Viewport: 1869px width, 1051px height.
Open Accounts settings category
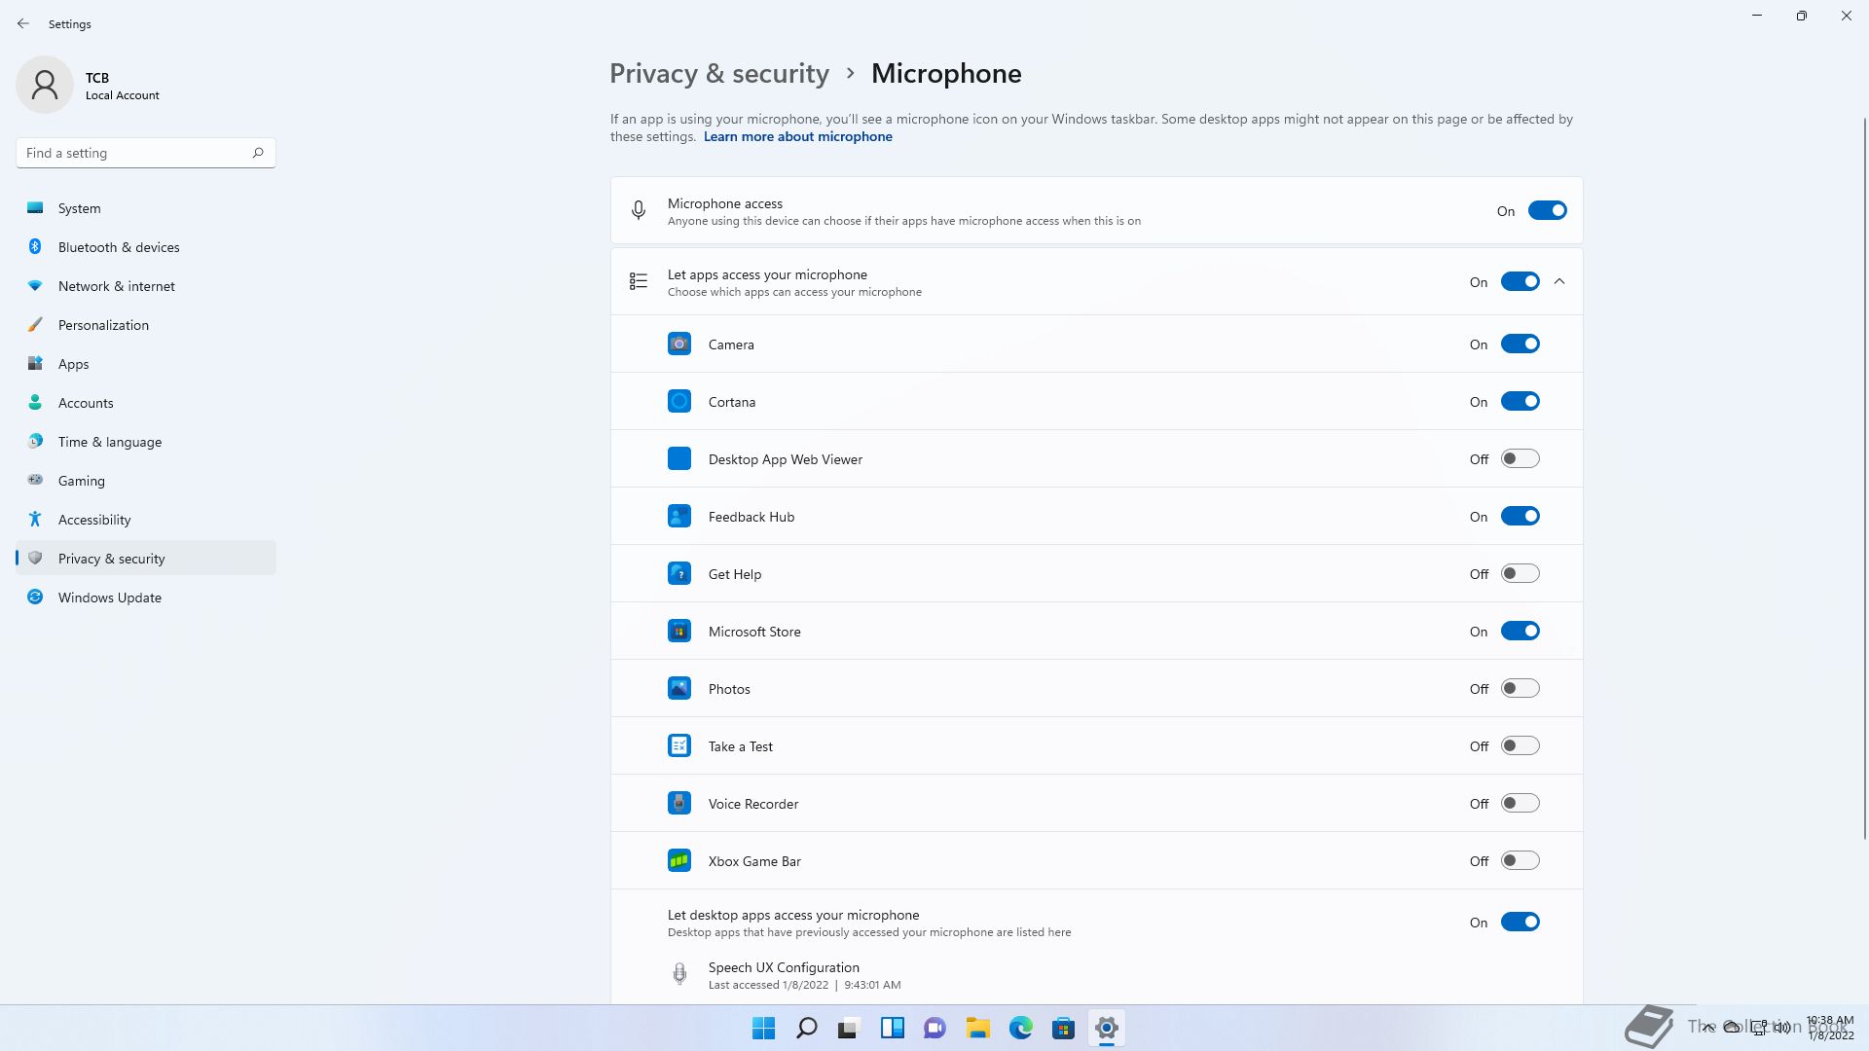pos(146,403)
